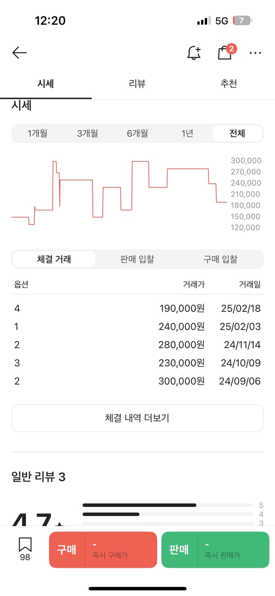Image resolution: width=275 pixels, height=596 pixels.
Task: Select the 1개월 chart period
Action: (x=37, y=134)
